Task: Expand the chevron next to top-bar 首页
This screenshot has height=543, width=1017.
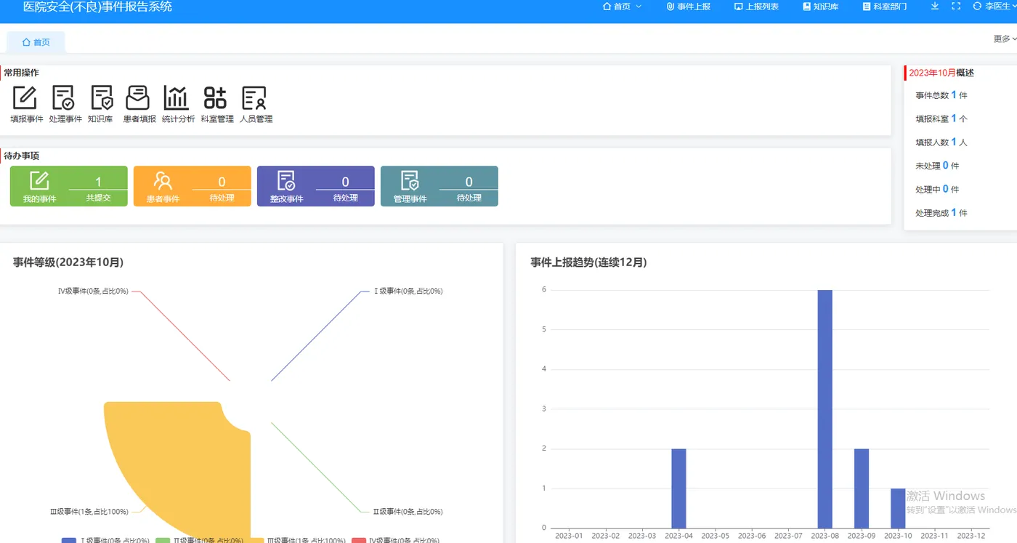Action: pos(639,7)
